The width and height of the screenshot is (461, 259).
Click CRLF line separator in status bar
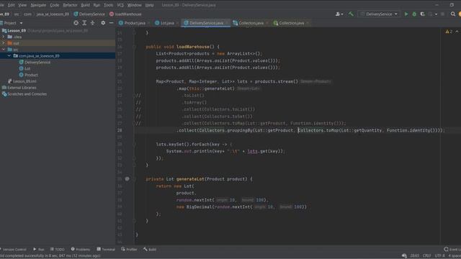click(x=427, y=256)
